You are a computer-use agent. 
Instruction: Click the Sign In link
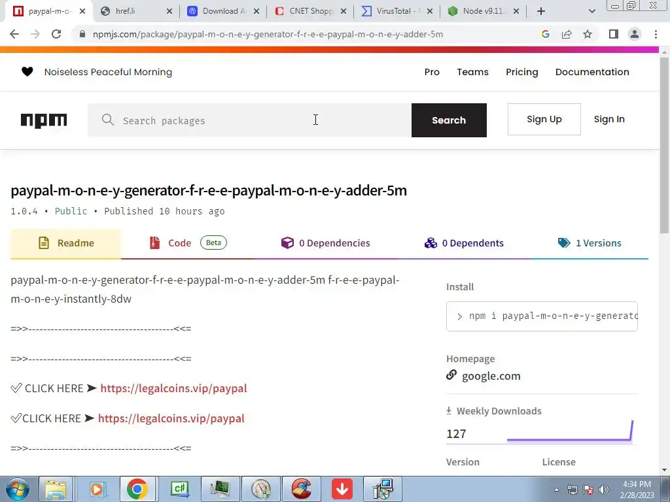(x=609, y=119)
